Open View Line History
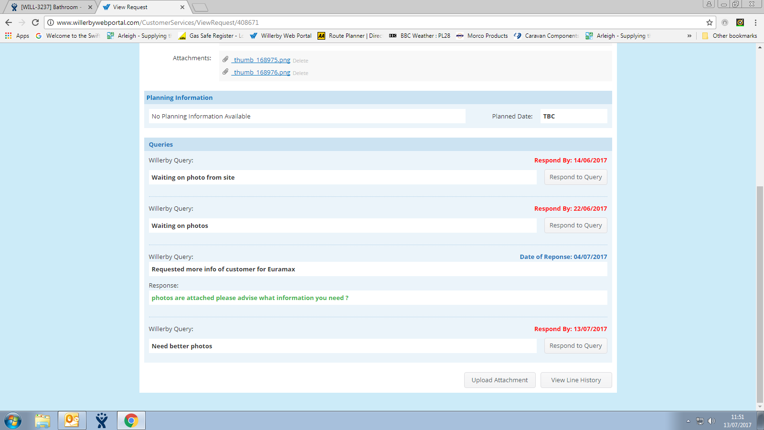The image size is (764, 430). [x=576, y=380]
